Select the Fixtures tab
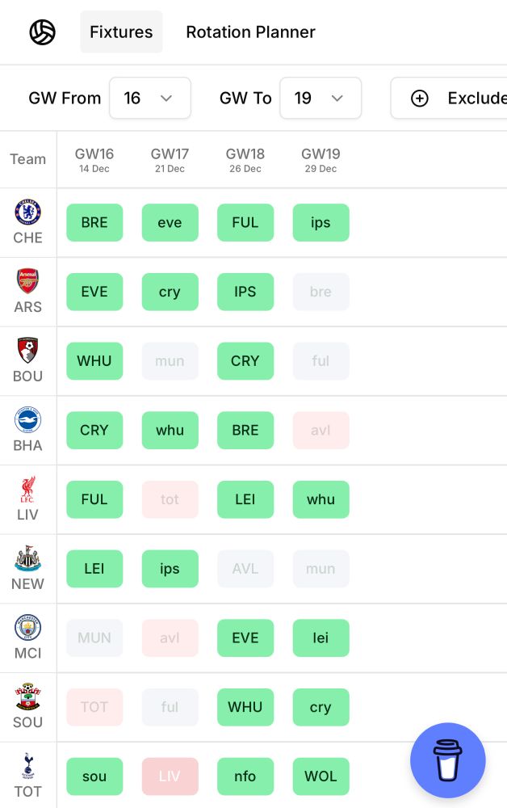The width and height of the screenshot is (507, 808). [x=121, y=32]
